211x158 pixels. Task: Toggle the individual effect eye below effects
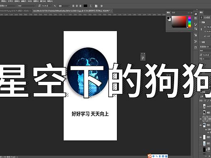point(208,132)
